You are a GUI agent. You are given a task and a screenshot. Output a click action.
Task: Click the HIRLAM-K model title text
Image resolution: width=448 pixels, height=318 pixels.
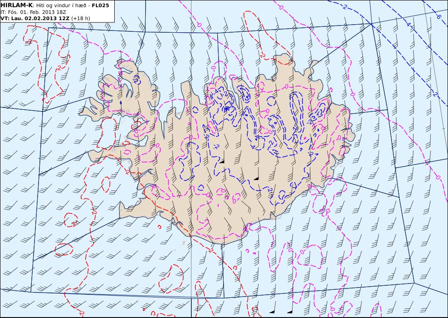pyautogui.click(x=16, y=5)
